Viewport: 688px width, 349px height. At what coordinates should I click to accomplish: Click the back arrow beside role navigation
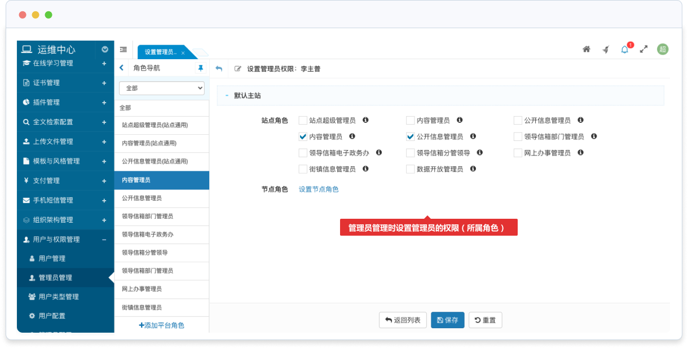(x=122, y=68)
